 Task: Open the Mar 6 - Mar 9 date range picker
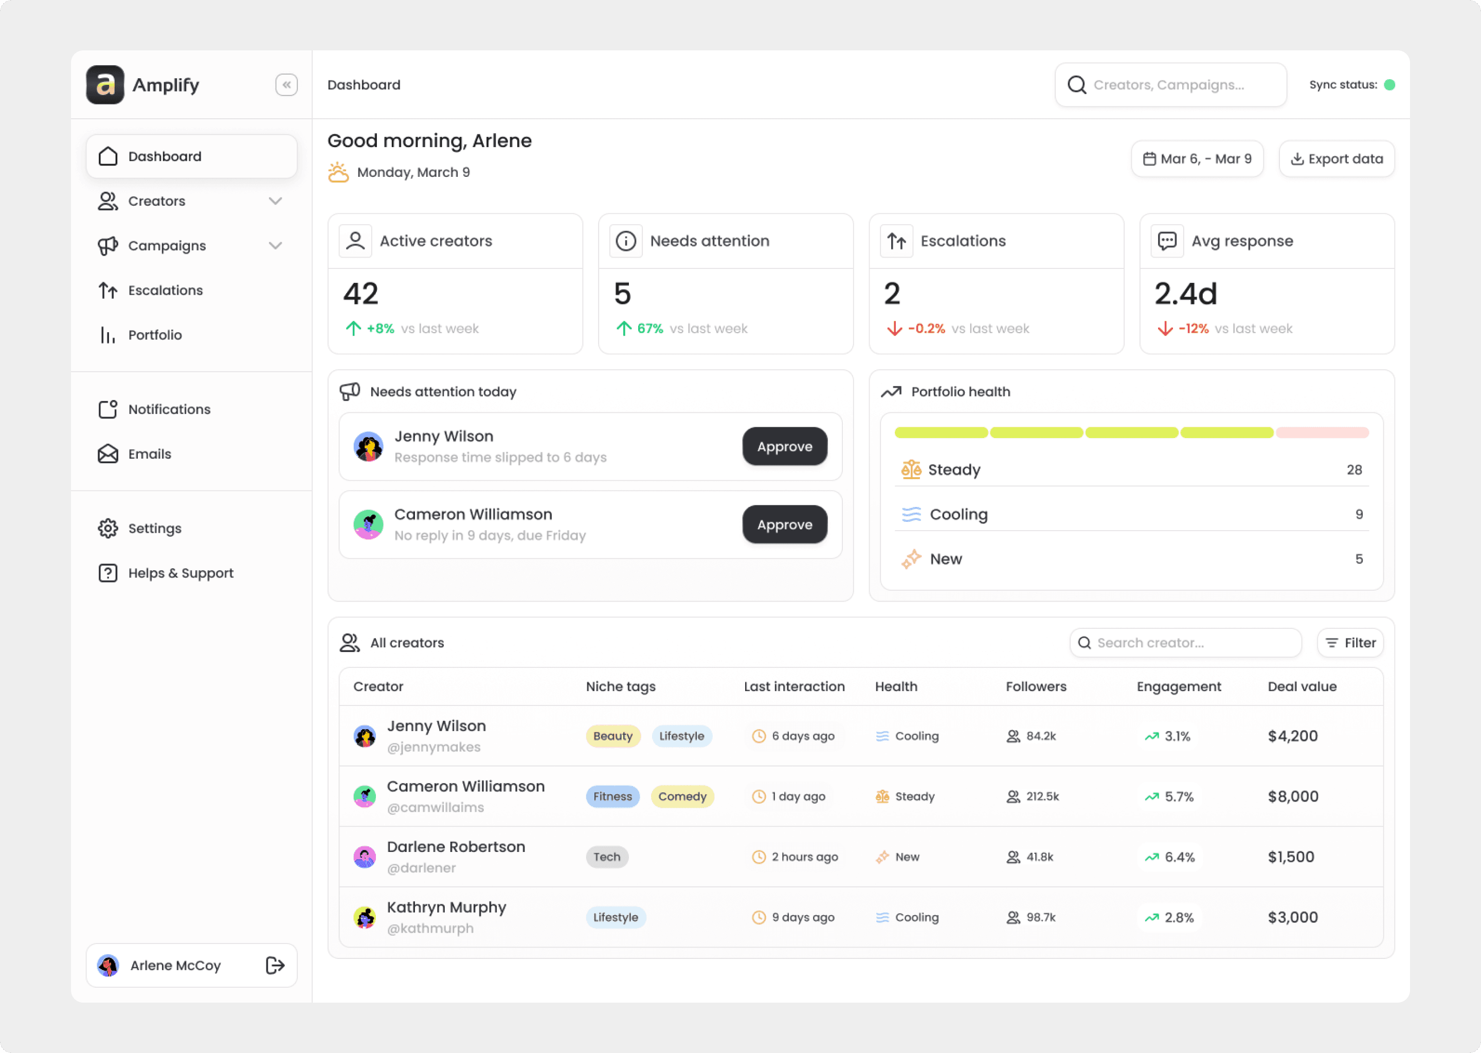tap(1197, 159)
